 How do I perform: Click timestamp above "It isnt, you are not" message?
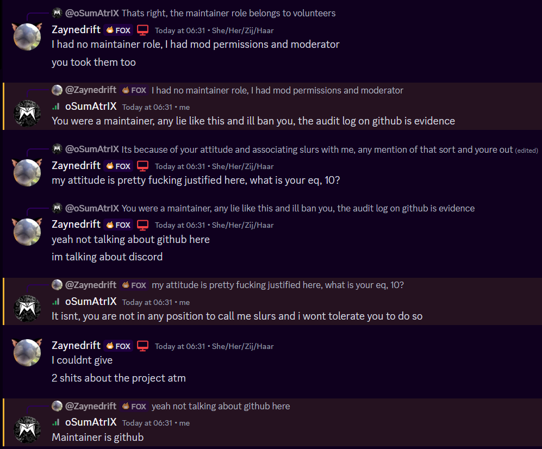click(147, 302)
